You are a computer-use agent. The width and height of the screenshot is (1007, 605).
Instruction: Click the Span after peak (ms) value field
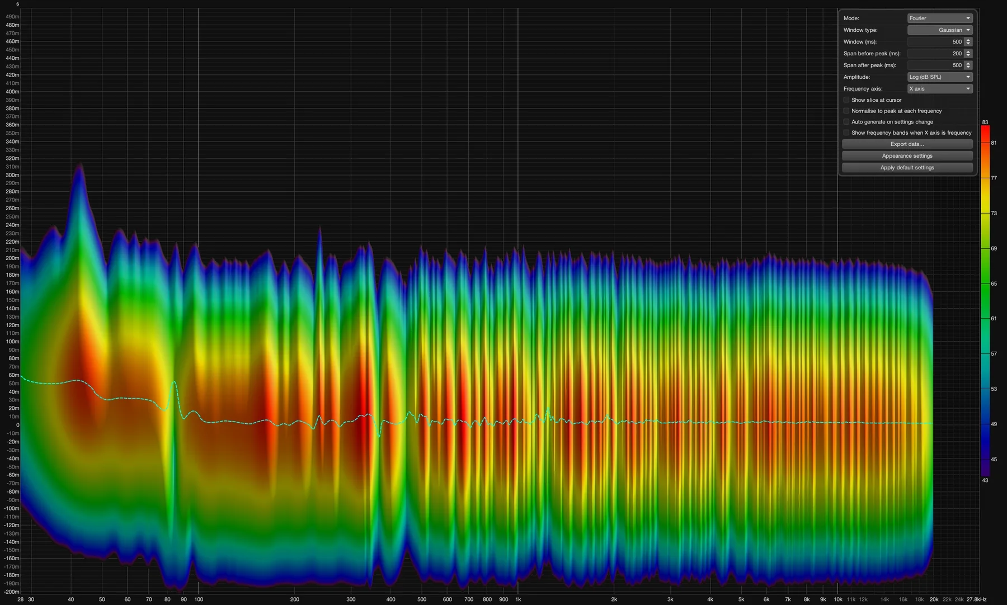pyautogui.click(x=935, y=65)
